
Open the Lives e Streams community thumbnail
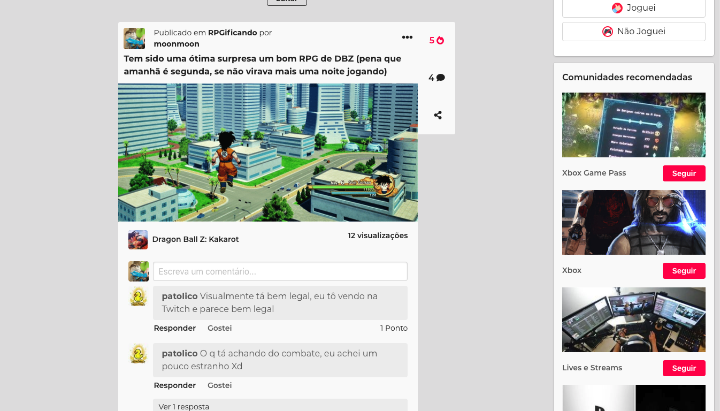[634, 320]
